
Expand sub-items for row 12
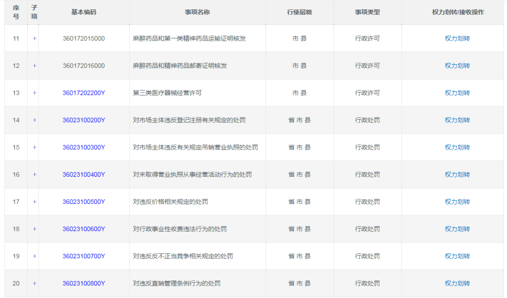click(34, 66)
